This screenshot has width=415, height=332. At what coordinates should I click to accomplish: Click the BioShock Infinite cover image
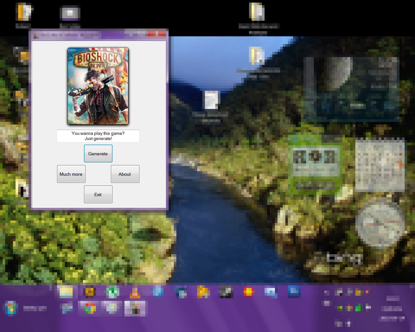point(98,86)
